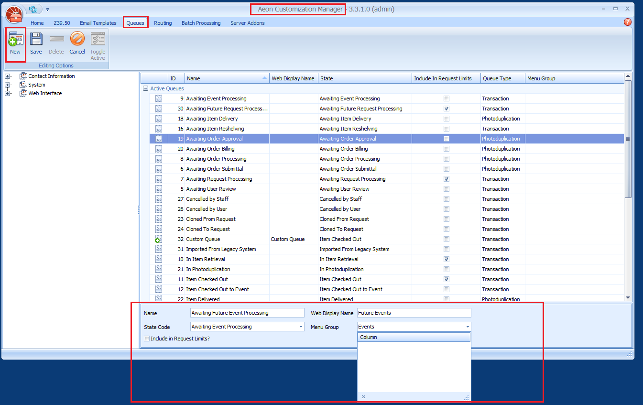Open the Email Templates tab
Screen dimensions: 643x405
pyautogui.click(x=98, y=22)
